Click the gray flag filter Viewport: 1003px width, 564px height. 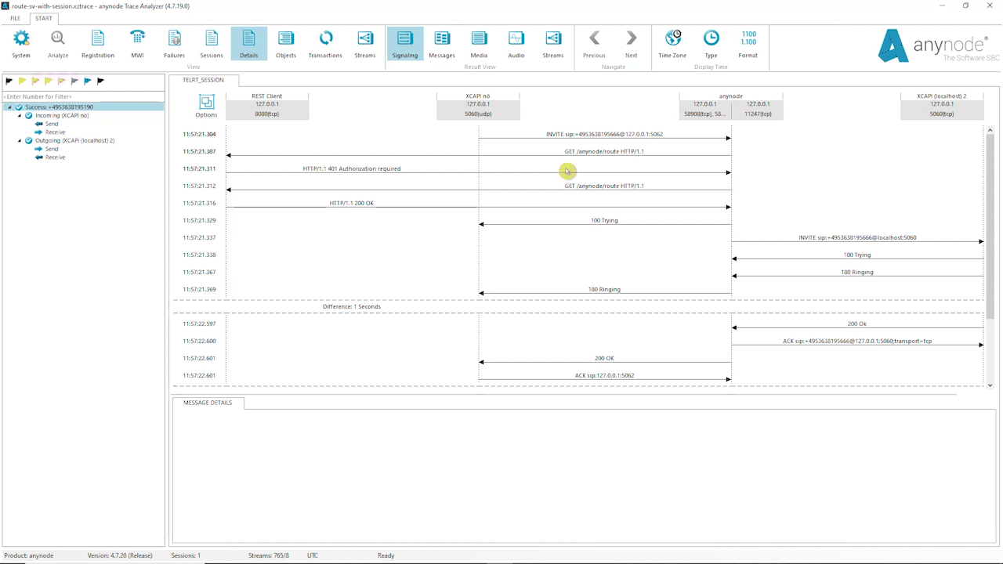tap(74, 81)
